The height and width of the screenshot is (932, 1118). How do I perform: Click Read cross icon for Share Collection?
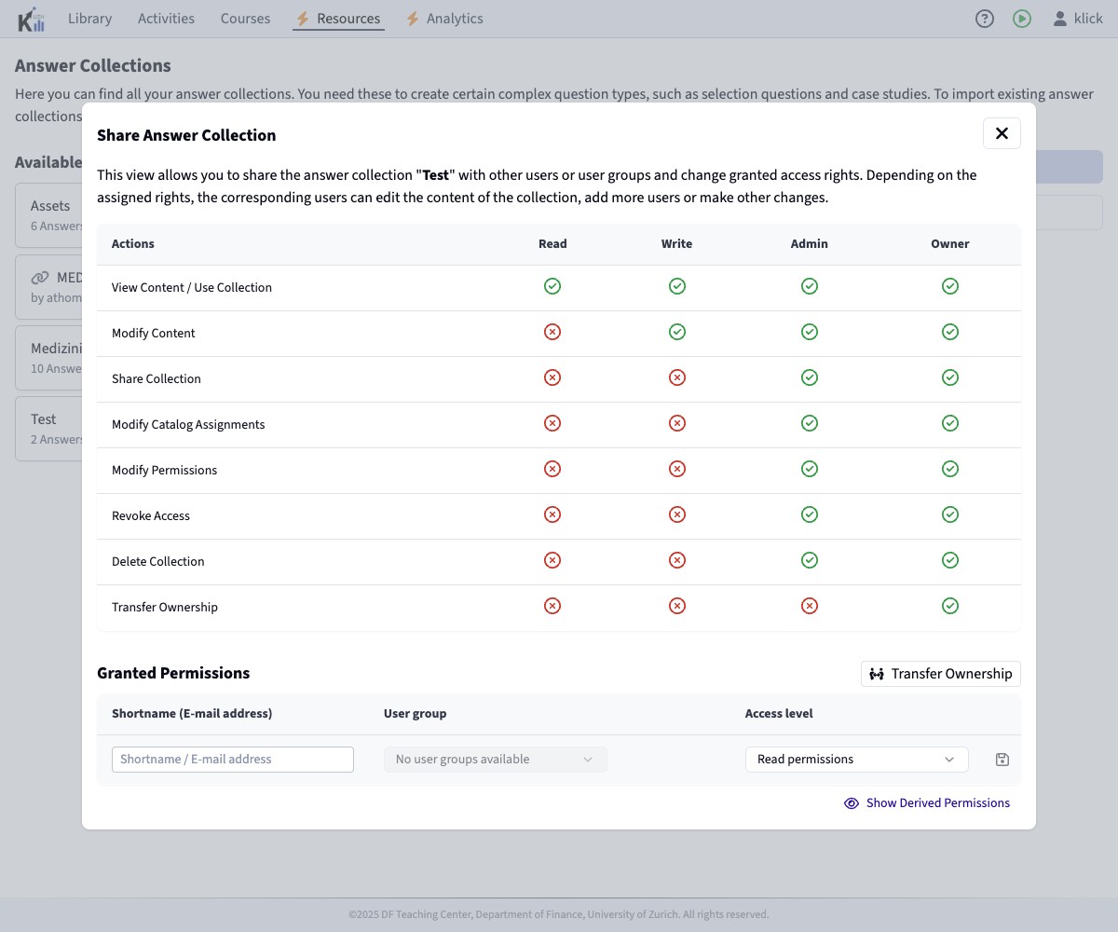[552, 377]
